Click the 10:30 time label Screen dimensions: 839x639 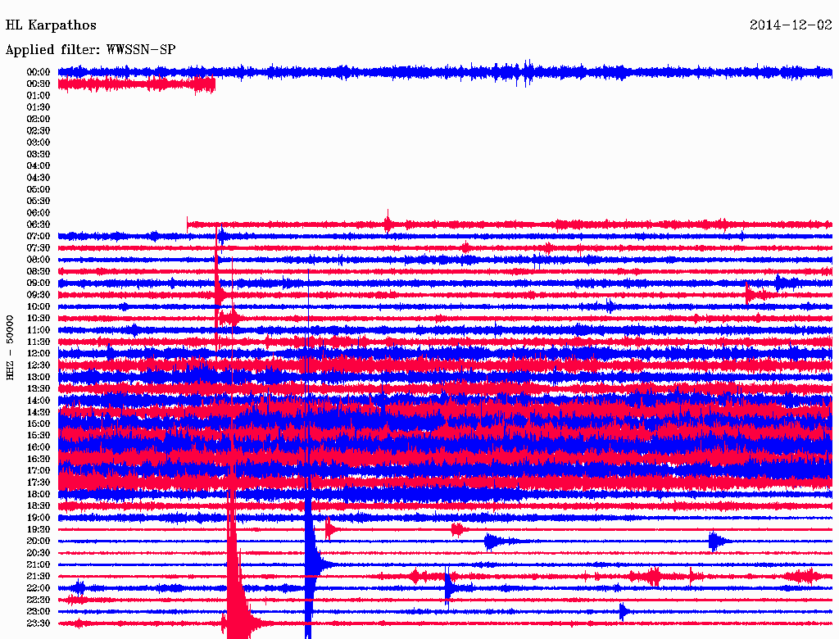[39, 319]
